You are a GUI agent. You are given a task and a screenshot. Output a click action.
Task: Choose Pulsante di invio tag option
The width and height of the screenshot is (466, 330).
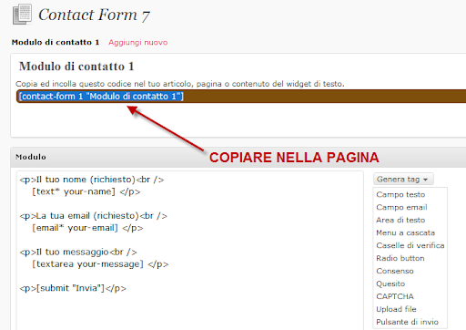[407, 322]
